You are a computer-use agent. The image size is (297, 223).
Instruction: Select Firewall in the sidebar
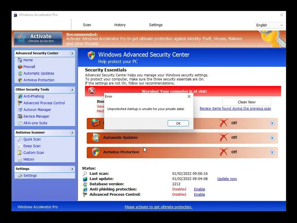[29, 67]
